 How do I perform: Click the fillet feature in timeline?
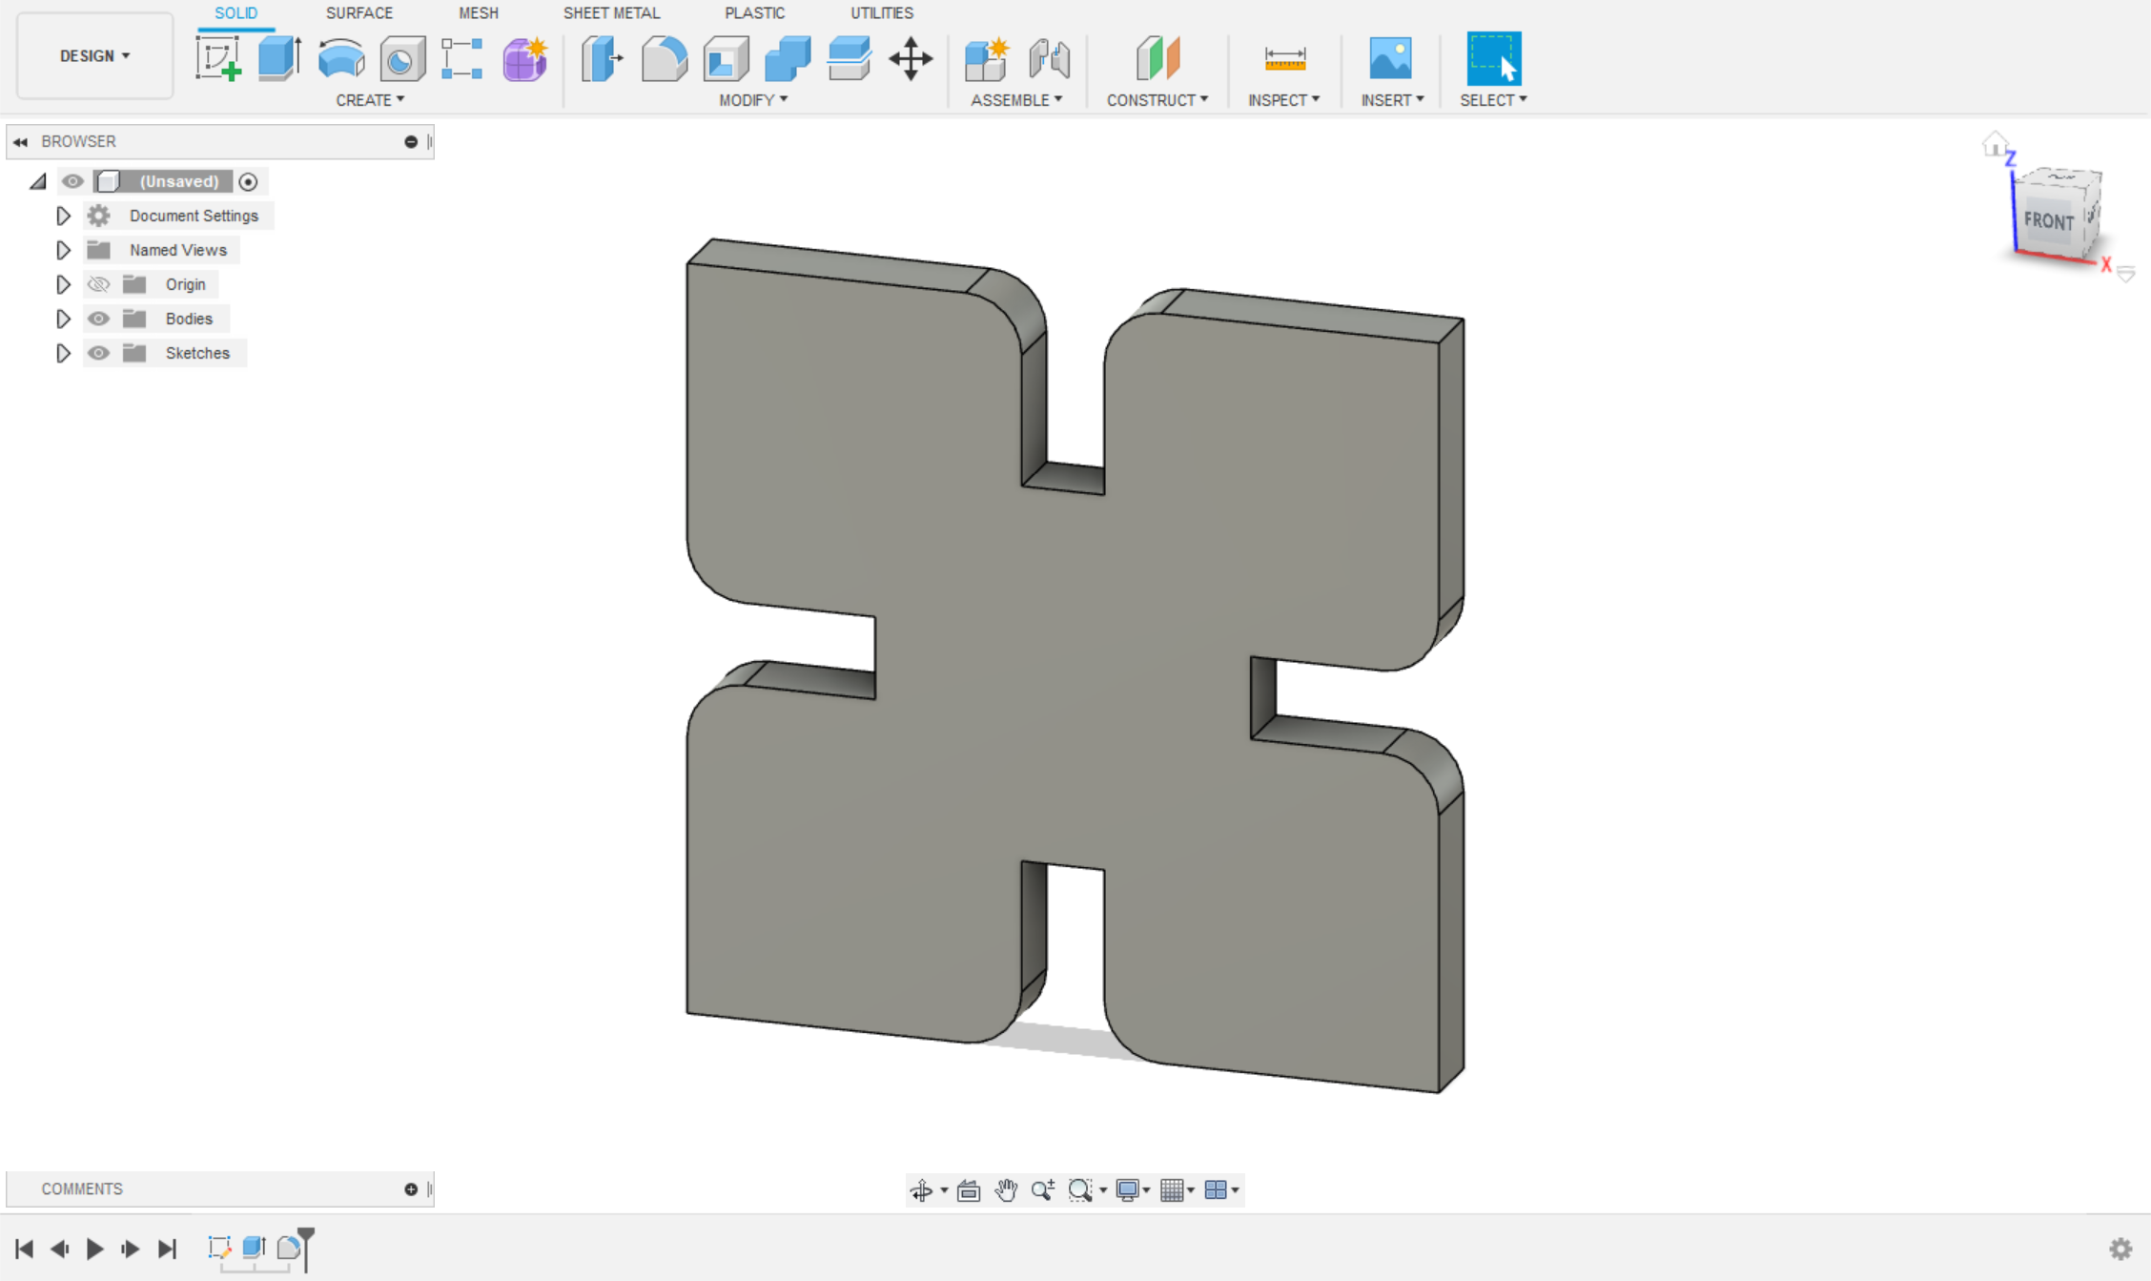click(x=289, y=1248)
